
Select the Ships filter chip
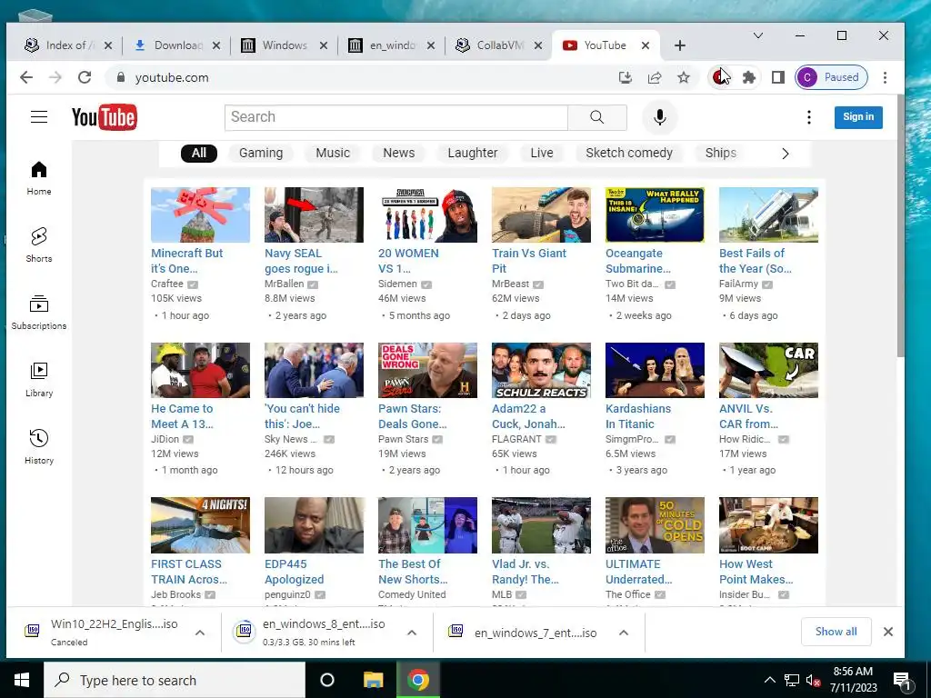(x=720, y=153)
